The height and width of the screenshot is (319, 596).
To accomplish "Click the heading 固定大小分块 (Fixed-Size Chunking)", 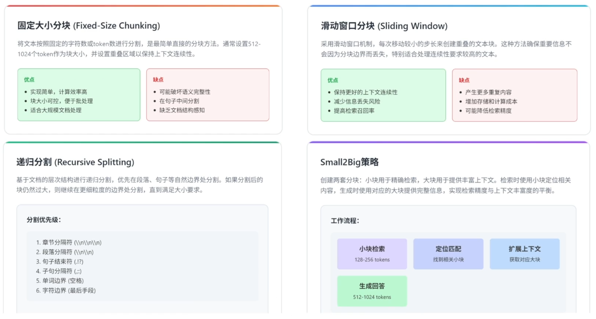I will (89, 25).
